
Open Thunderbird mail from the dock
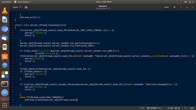(5, 38)
